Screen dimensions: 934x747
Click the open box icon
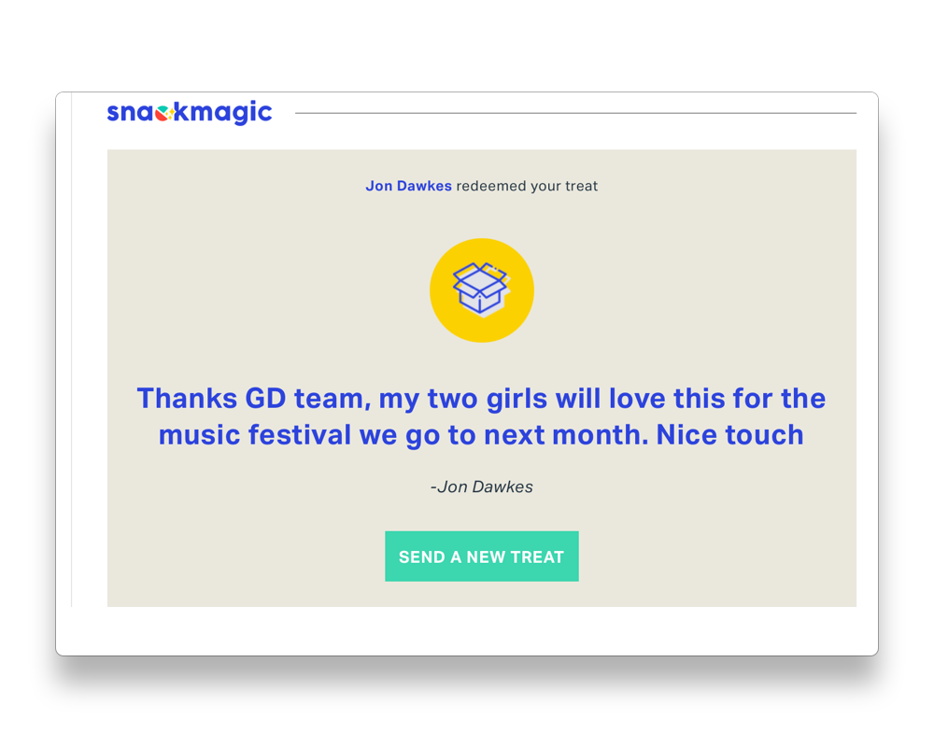click(x=480, y=288)
